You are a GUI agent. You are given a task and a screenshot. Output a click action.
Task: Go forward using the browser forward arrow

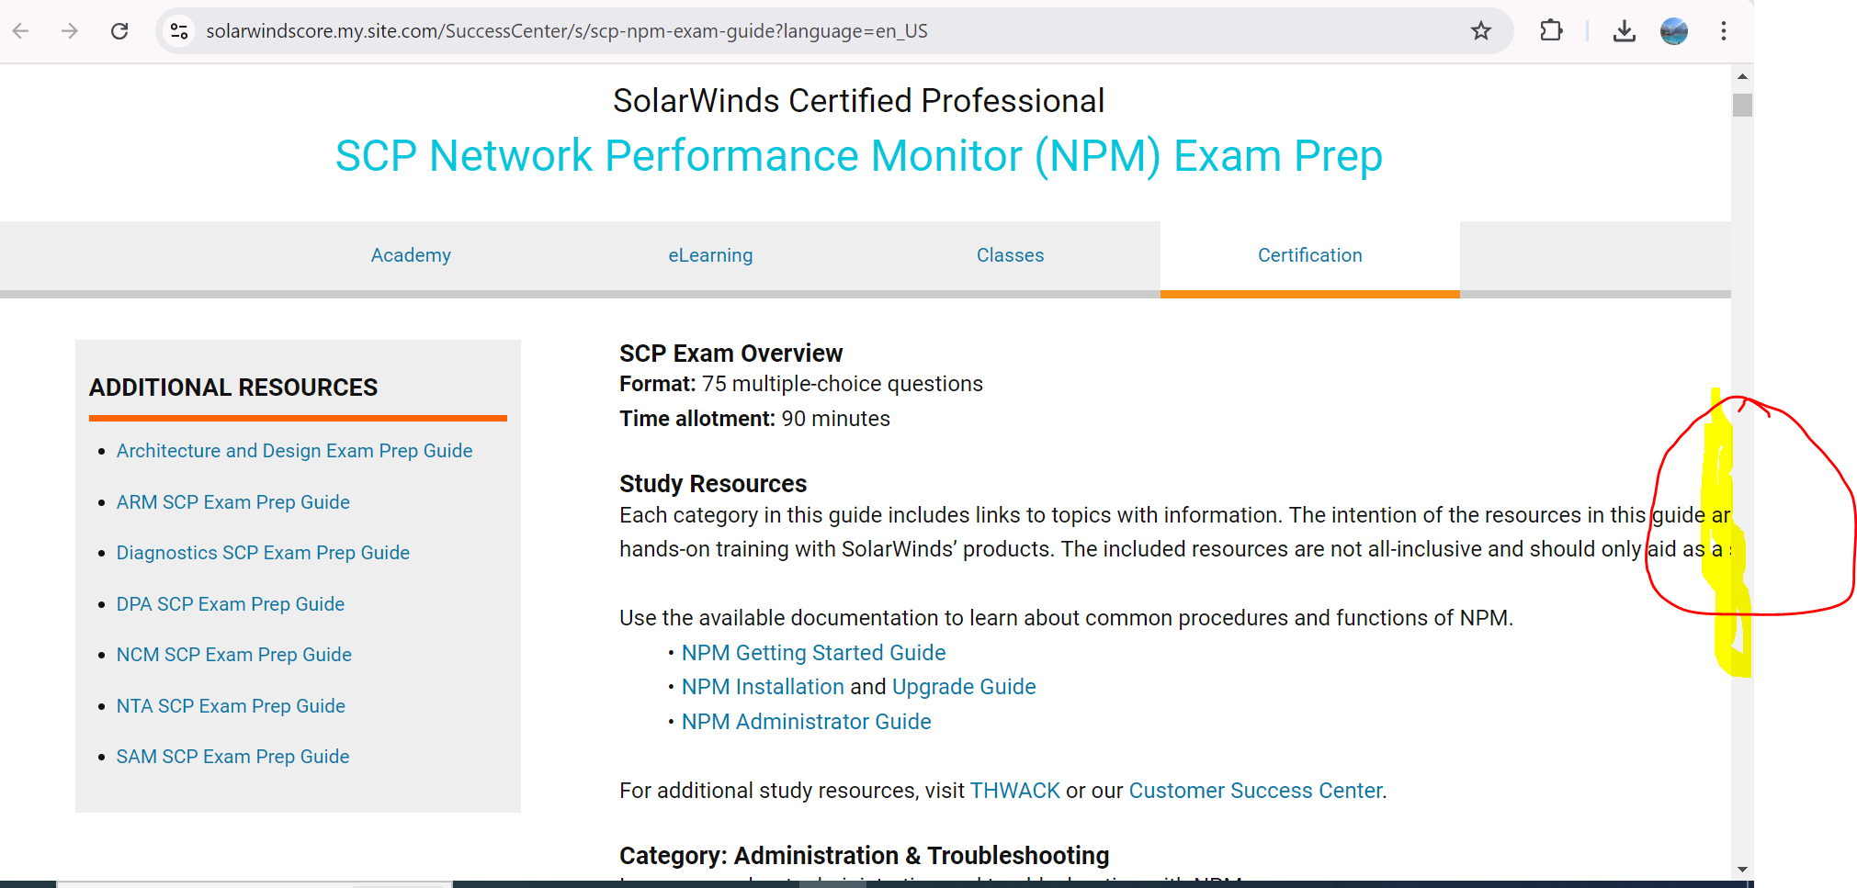[70, 31]
